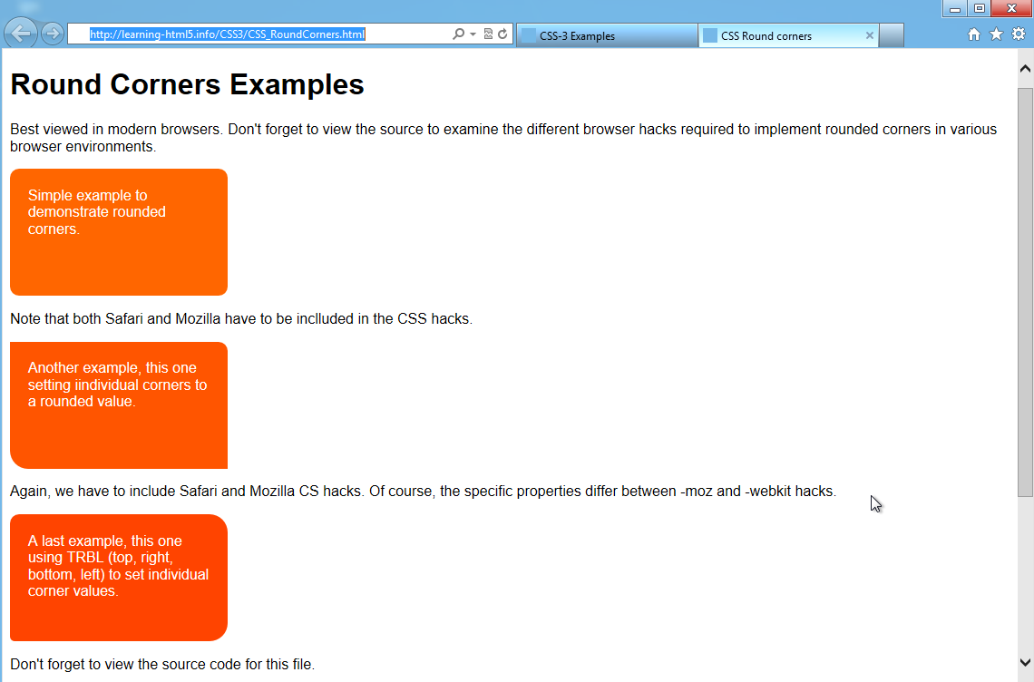
Task: Open a new tab with the blank tab button
Action: point(892,35)
